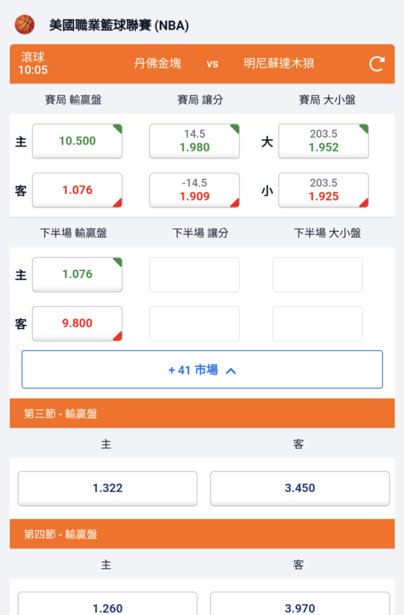Click the basketball icon beside NBA title

coord(25,25)
